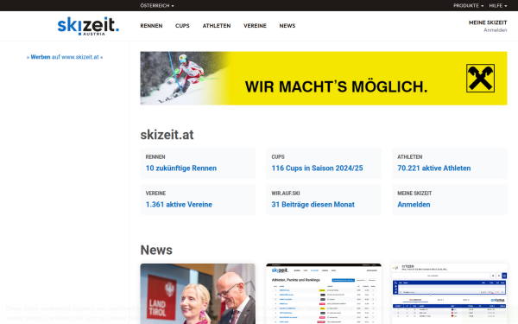Screen dimensions: 518x324
Task: Open the Athleten rankings news thumbnail
Action: [324, 294]
